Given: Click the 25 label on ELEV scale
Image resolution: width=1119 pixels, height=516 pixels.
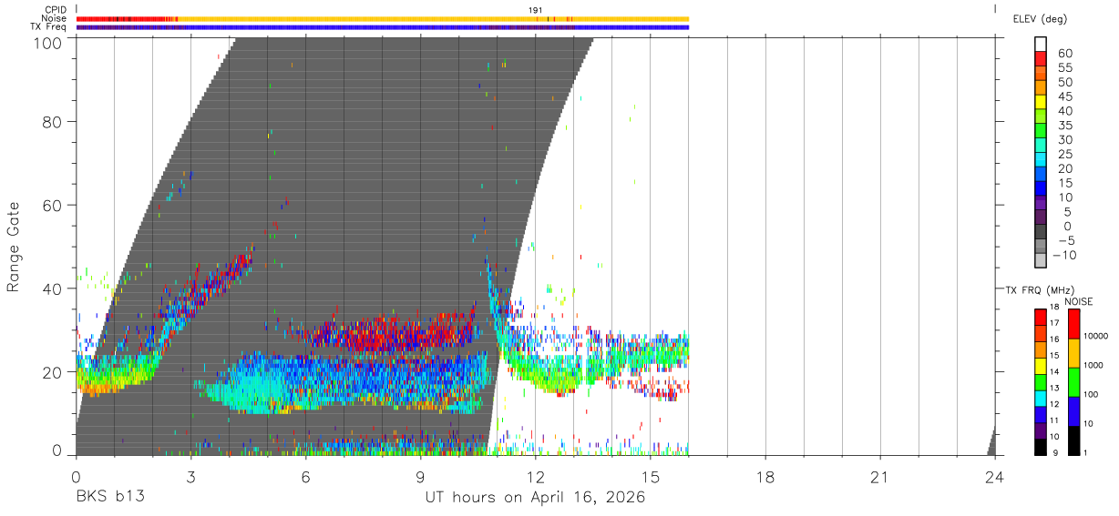Looking at the screenshot, I should 1065,155.
